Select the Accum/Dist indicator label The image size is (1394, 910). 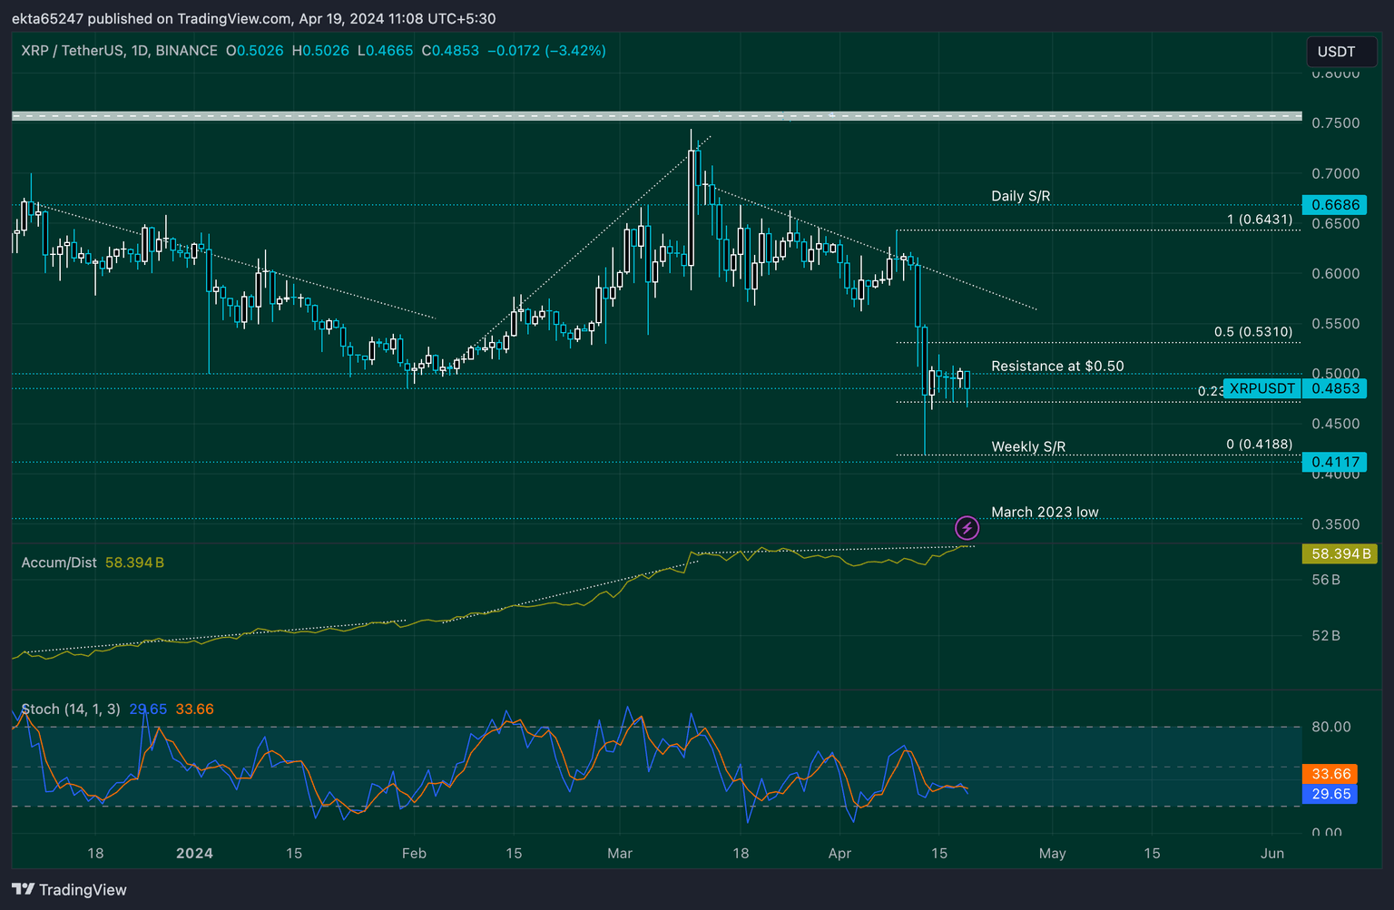[58, 563]
